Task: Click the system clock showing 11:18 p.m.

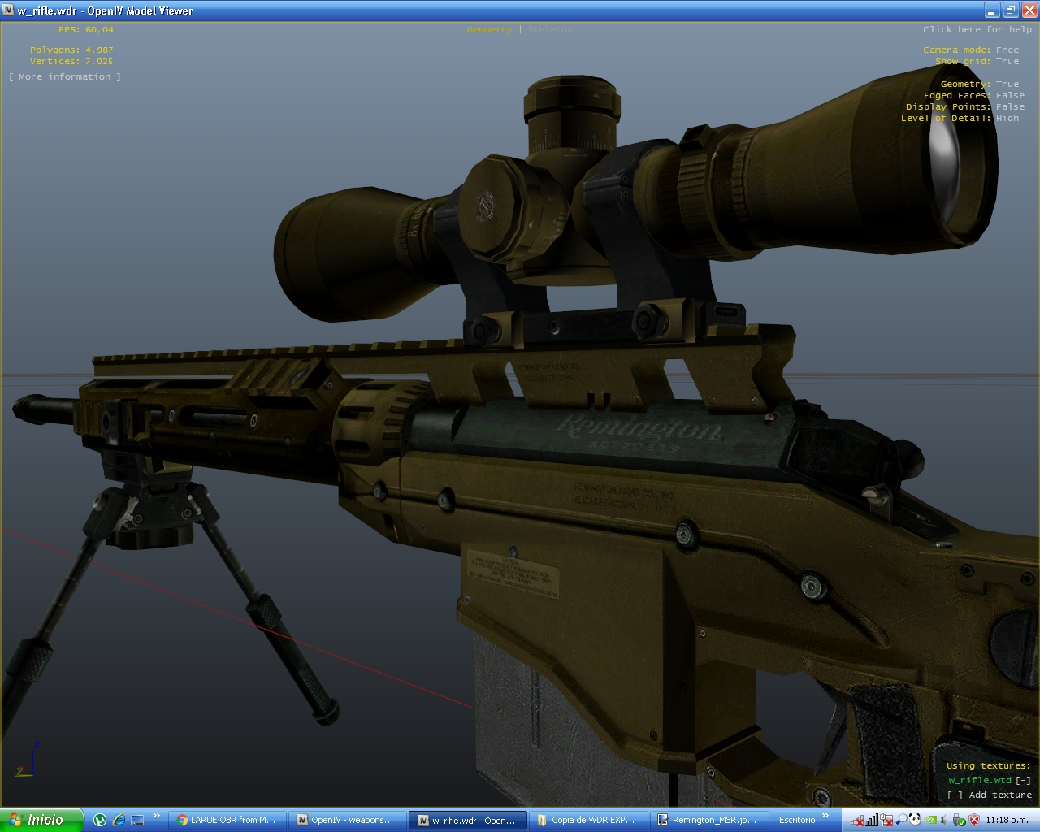Action: 1007,820
